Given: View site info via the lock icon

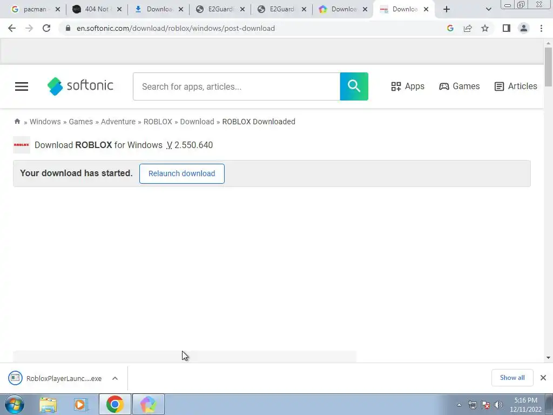Looking at the screenshot, I should pyautogui.click(x=68, y=28).
